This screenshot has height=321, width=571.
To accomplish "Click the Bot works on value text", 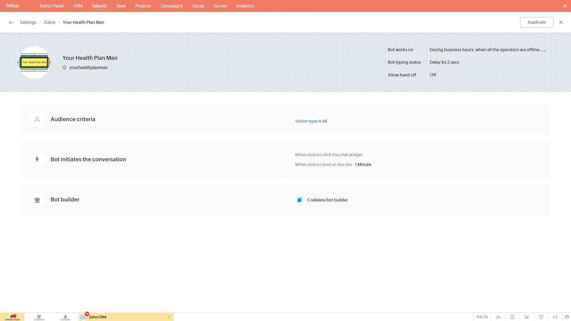I will [487, 50].
